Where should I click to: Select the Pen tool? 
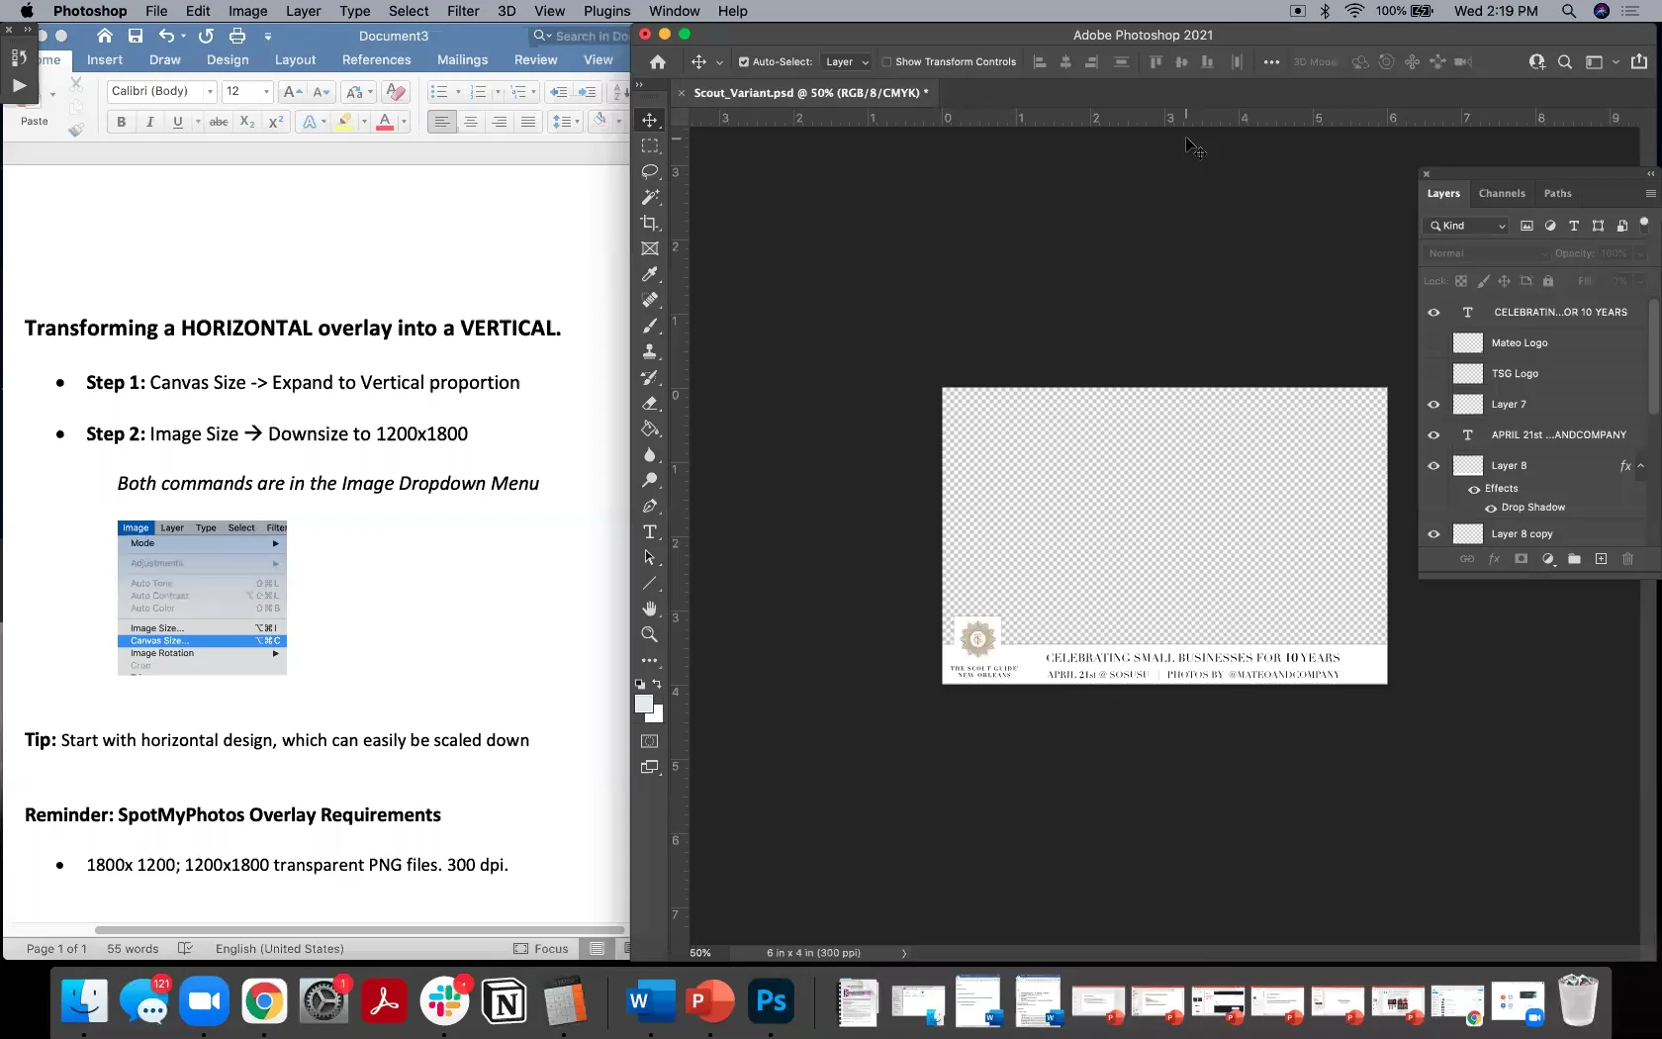(650, 506)
